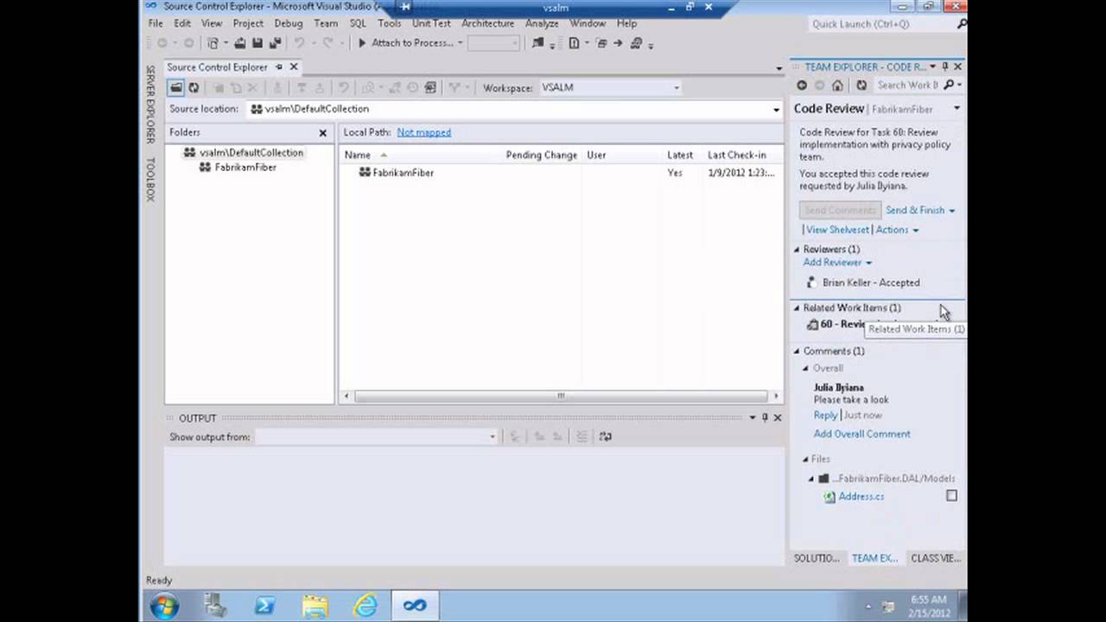Open the File menu
This screenshot has width=1106, height=622.
156,23
